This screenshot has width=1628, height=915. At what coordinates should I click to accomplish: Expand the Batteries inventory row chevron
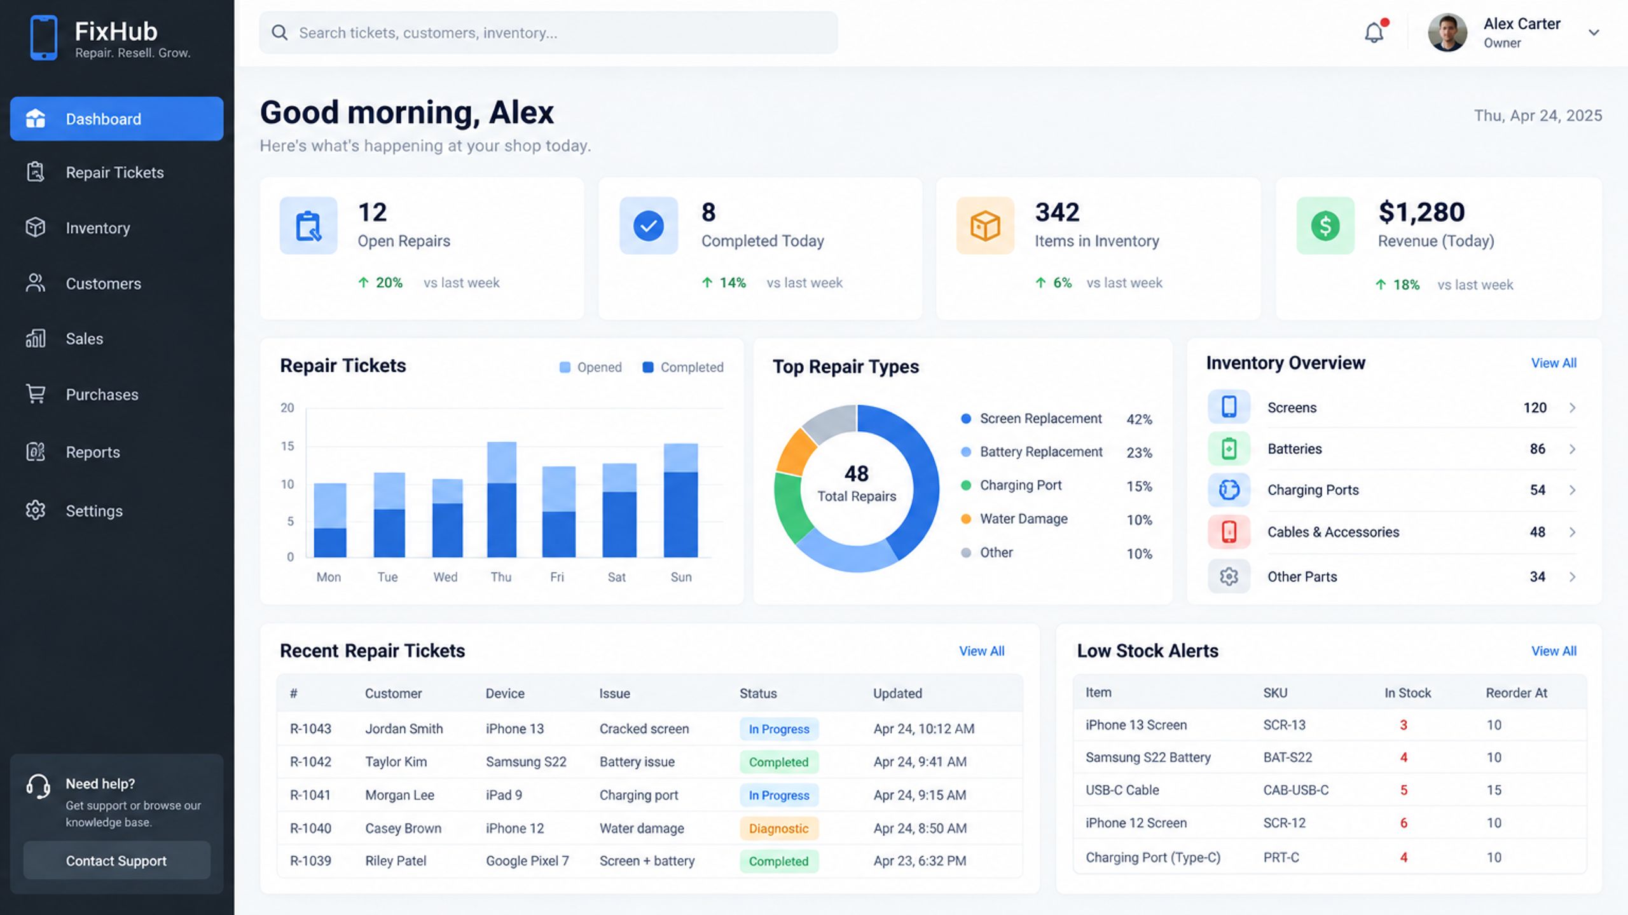pyautogui.click(x=1572, y=449)
